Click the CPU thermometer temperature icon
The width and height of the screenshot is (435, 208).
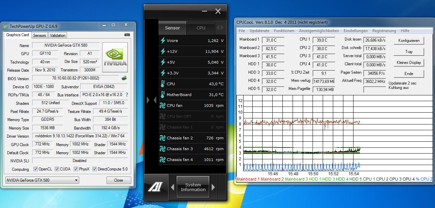[162, 84]
